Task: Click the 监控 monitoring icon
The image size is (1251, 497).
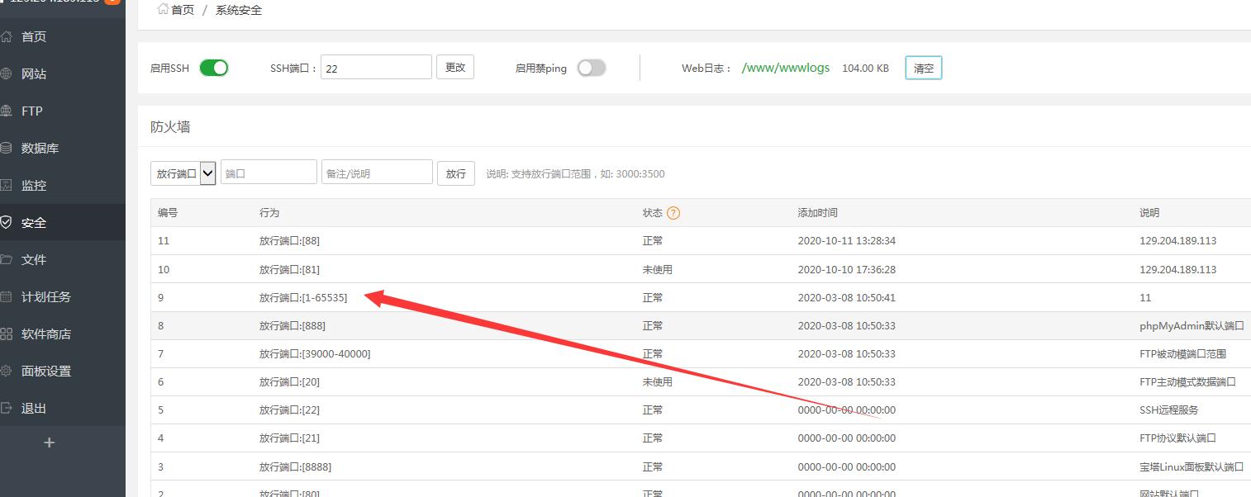Action: point(6,185)
